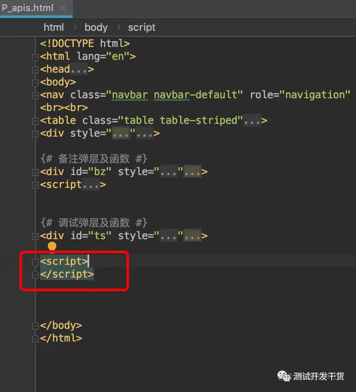Viewport: 356px width, 392px height.
Task: Click the folded ellipsis after <head
Action: click(x=79, y=70)
